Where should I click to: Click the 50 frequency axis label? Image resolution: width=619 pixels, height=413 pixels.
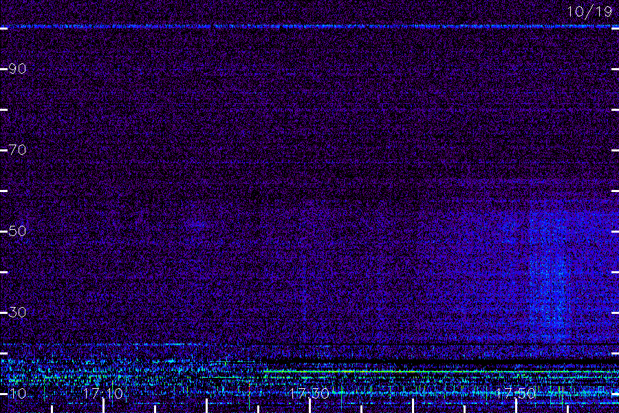[x=17, y=231]
